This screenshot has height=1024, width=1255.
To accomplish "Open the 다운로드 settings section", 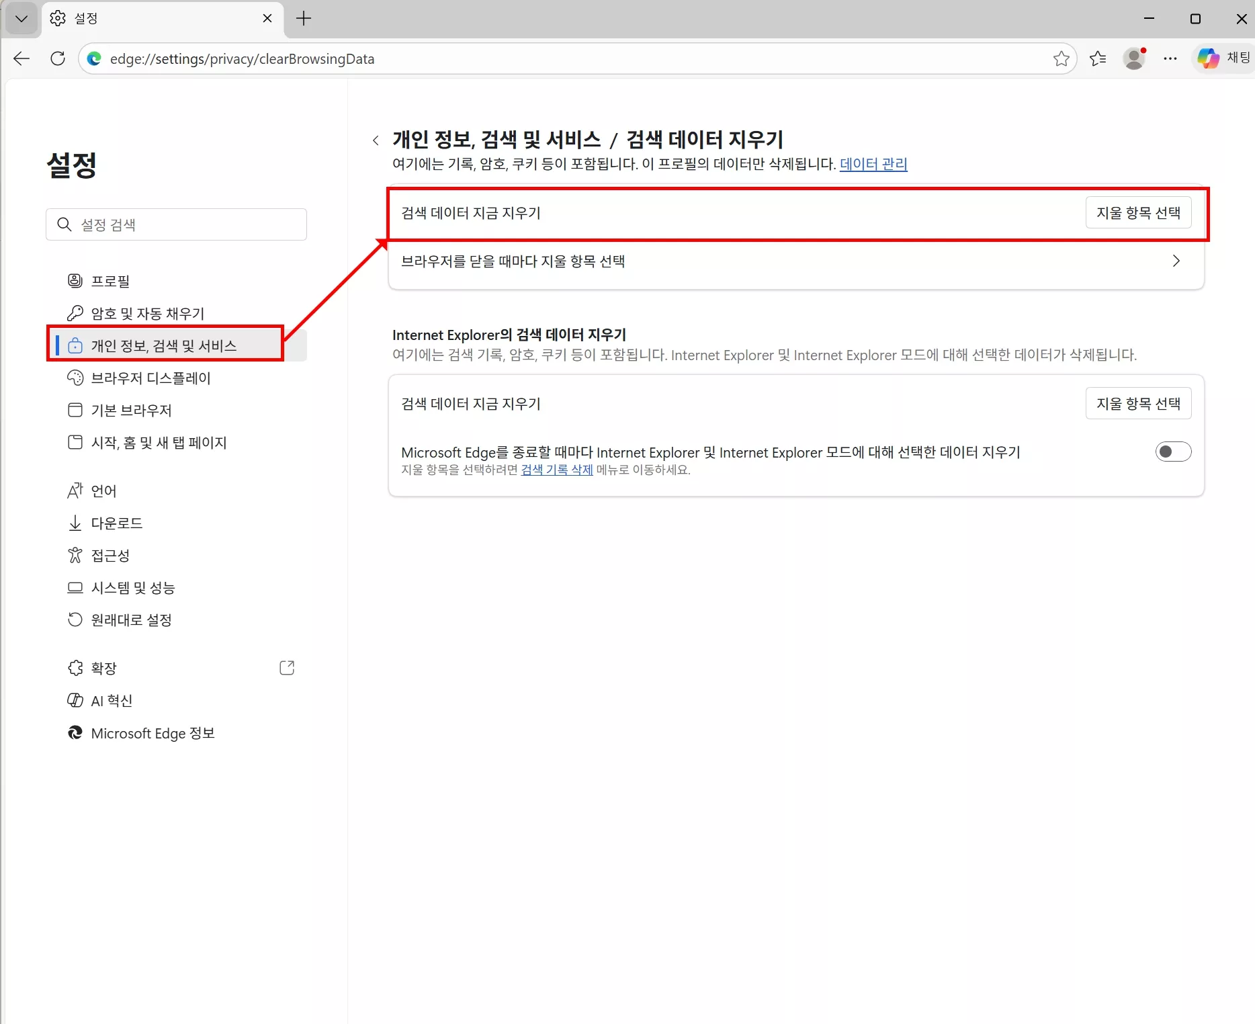I will [x=116, y=523].
